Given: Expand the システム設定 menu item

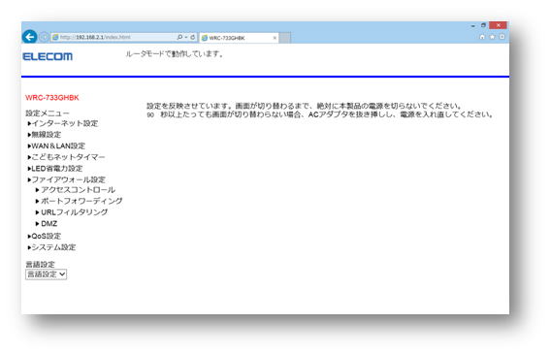Looking at the screenshot, I should (x=52, y=247).
